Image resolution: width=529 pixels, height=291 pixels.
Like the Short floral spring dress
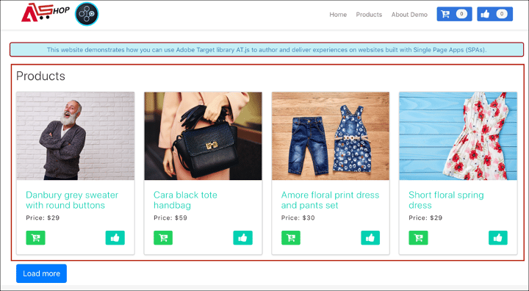[498, 237]
